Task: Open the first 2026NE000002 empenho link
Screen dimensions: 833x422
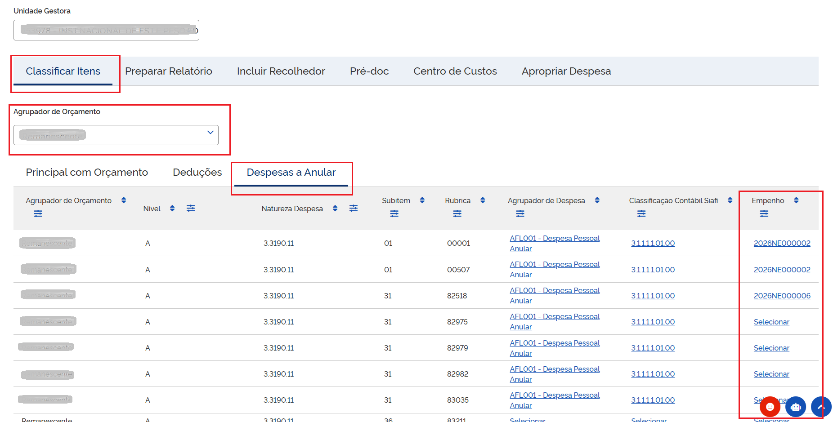Action: [782, 243]
